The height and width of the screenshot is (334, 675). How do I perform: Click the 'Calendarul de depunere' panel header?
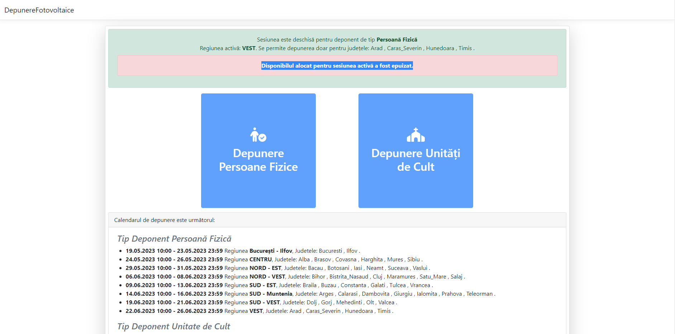[x=165, y=220]
